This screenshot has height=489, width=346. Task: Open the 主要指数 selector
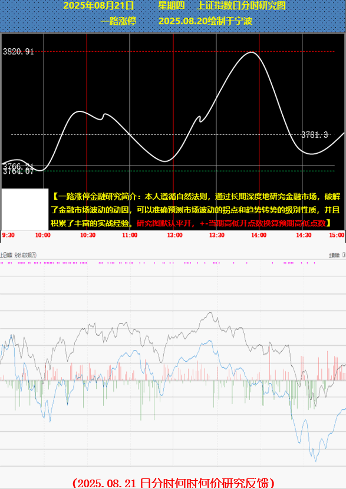click(334, 256)
